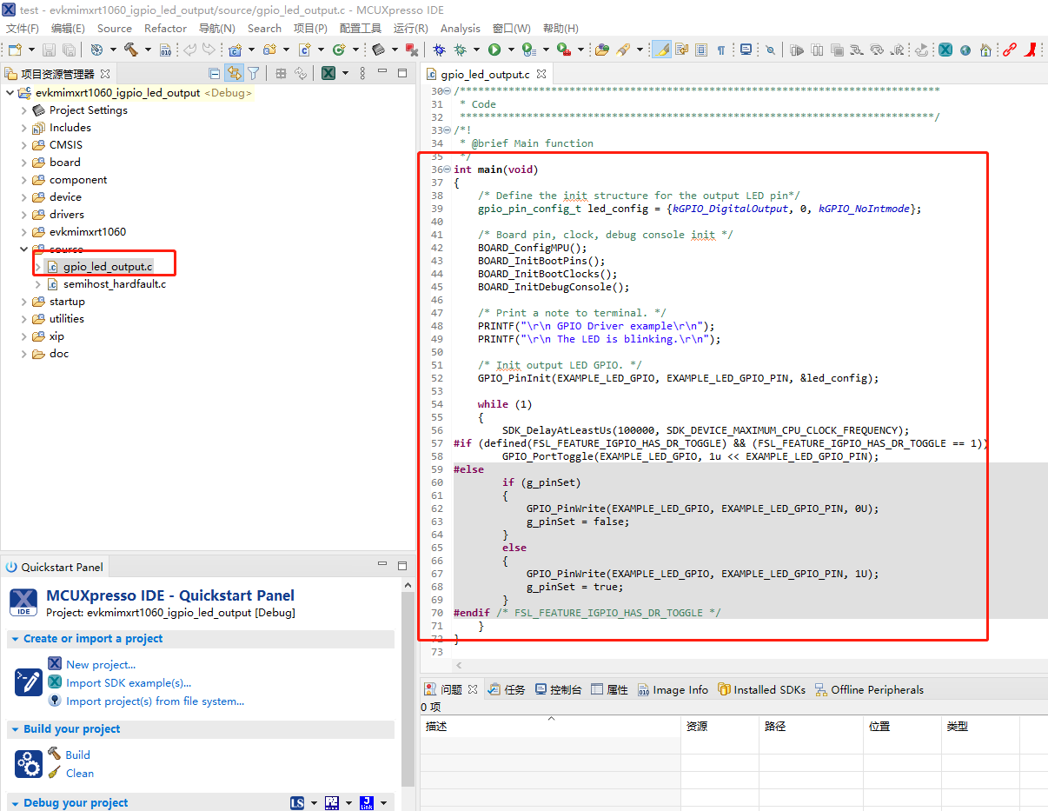The width and height of the screenshot is (1048, 811).
Task: Collapse the evkmimxrt1060_igpio_led_output project node
Action: [10, 93]
